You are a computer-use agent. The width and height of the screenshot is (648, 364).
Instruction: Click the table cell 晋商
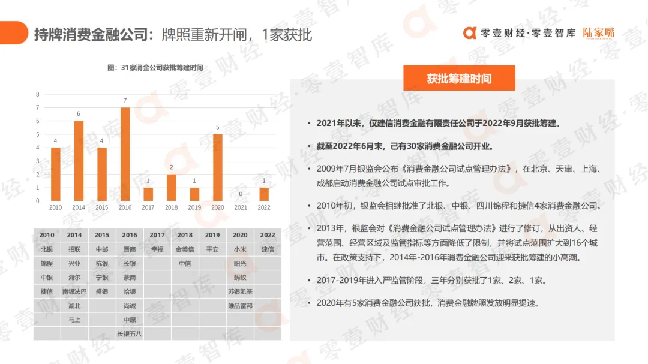pyautogui.click(x=130, y=249)
